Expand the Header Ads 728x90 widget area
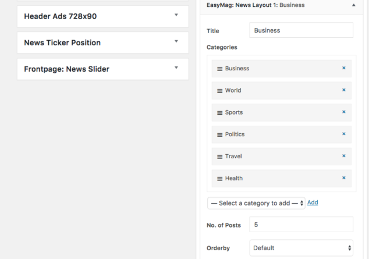Image resolution: width=369 pixels, height=259 pixels. [x=176, y=15]
